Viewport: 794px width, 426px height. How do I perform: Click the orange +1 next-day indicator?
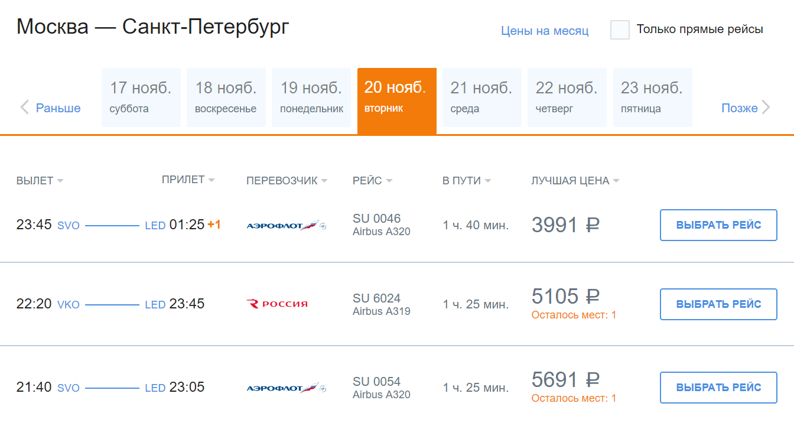[214, 225]
